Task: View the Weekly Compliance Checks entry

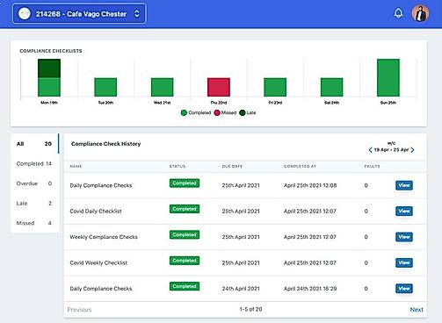Action: point(404,237)
